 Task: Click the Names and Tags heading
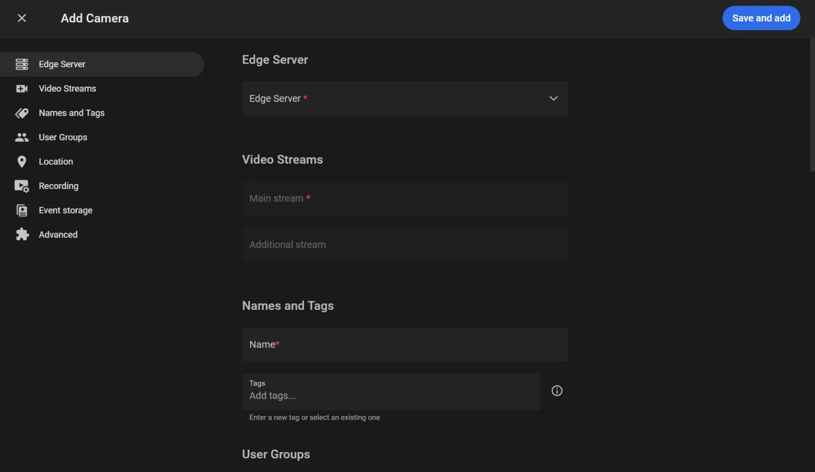click(x=288, y=306)
